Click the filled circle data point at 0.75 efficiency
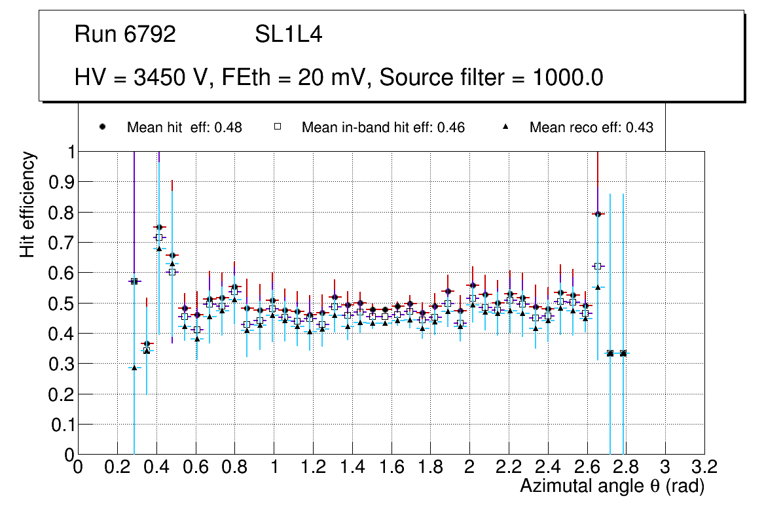783x505 pixels. tap(158, 227)
